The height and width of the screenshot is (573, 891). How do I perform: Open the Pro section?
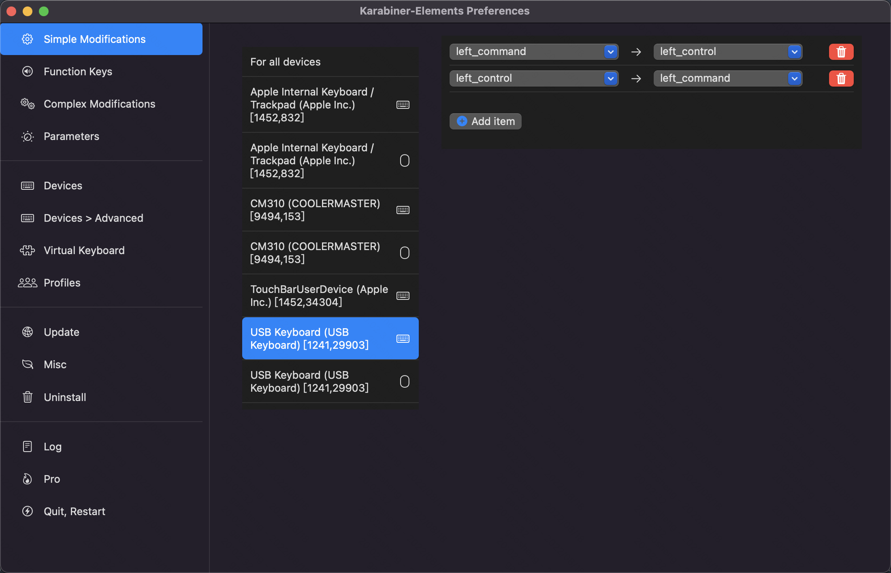click(101, 479)
